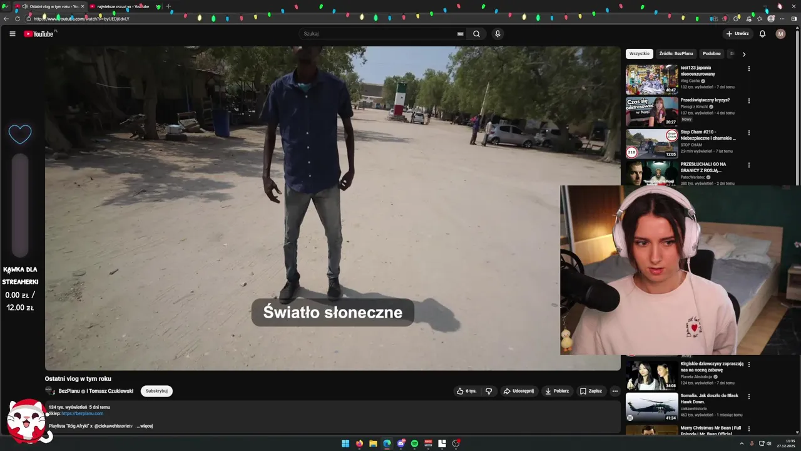This screenshot has width=801, height=451.
Task: Open test123 japonia nieocenzurowany video thumbnail
Action: (651, 79)
